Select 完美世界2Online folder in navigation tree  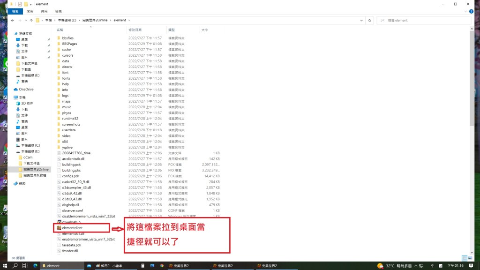[x=36, y=169]
